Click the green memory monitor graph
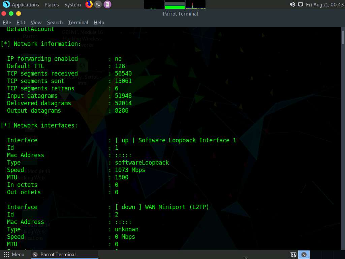 point(175,5)
